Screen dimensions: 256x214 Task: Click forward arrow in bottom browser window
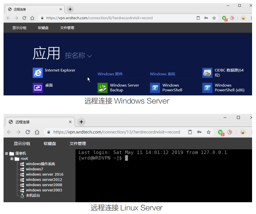18,132
